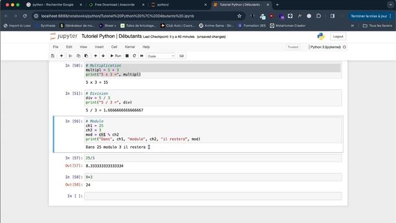Click the Multiplication code cell In [50]
The height and width of the screenshot is (223, 396).
pos(213,70)
